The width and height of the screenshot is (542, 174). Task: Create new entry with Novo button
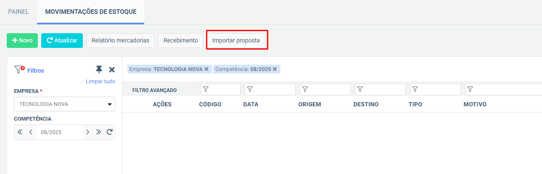(x=22, y=40)
